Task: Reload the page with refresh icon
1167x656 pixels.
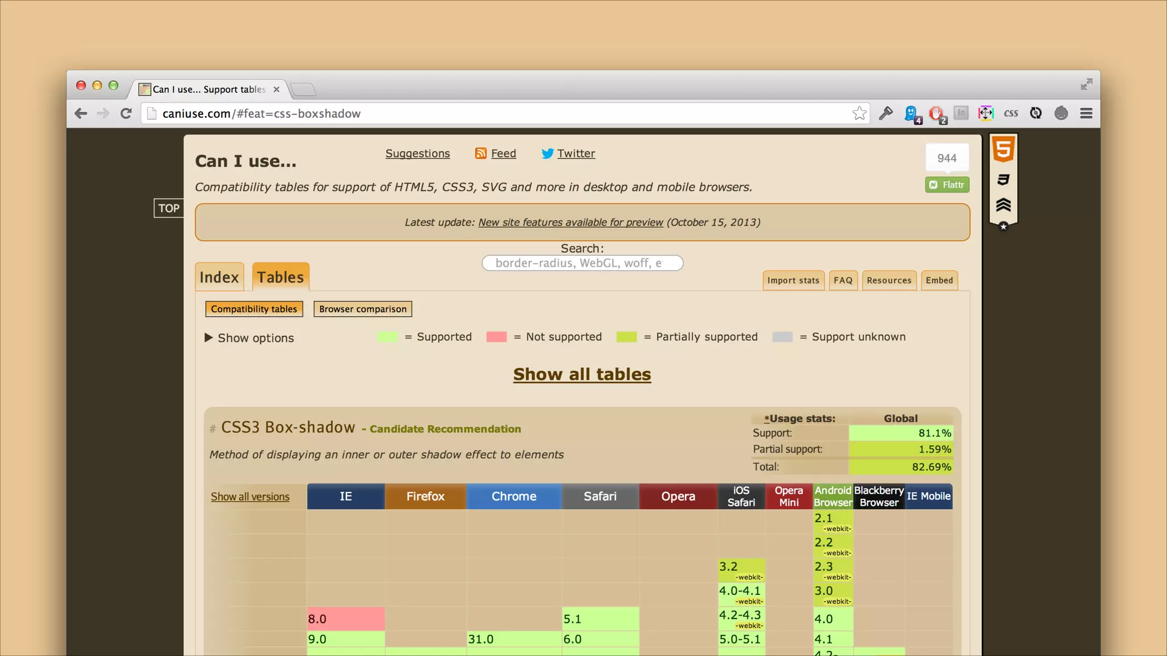Action: 127,113
